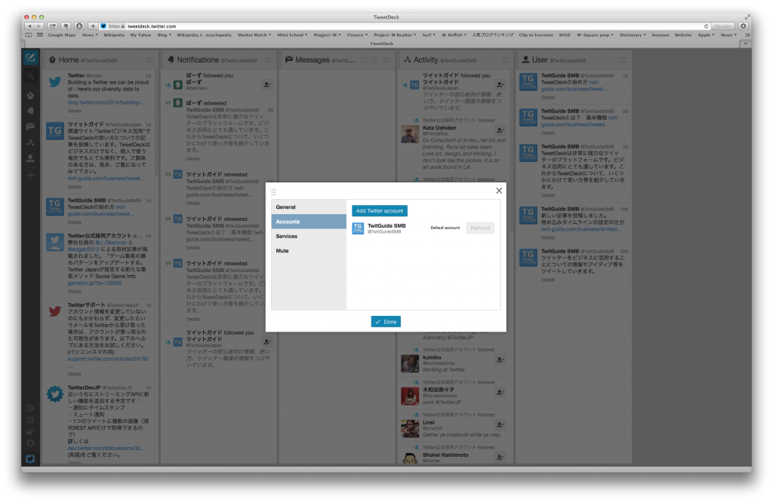Click follow button beside Linsi
Image resolution: width=773 pixels, height=502 pixels.
click(x=500, y=424)
